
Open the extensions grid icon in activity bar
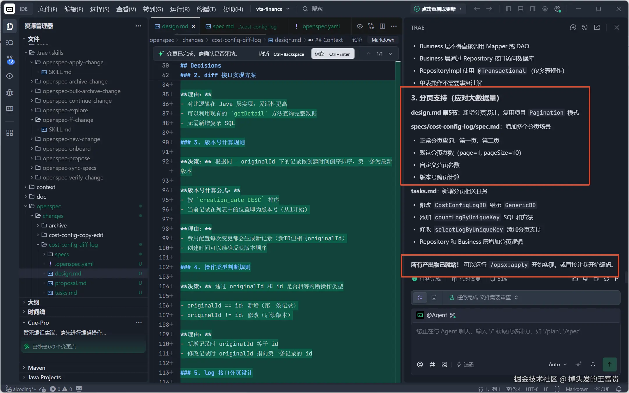coord(10,133)
